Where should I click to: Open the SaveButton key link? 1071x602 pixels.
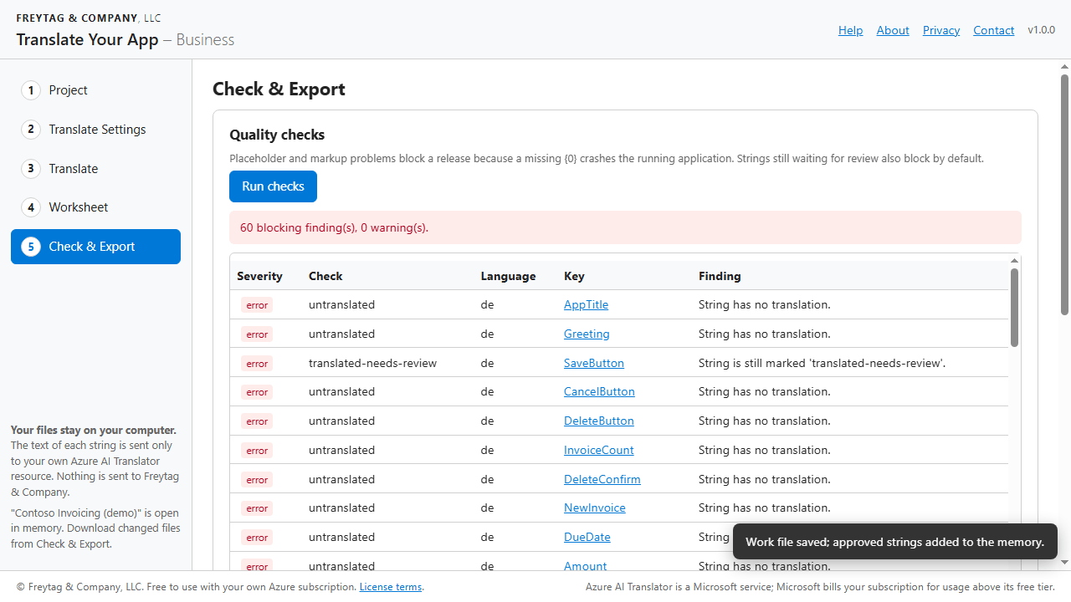(x=594, y=363)
